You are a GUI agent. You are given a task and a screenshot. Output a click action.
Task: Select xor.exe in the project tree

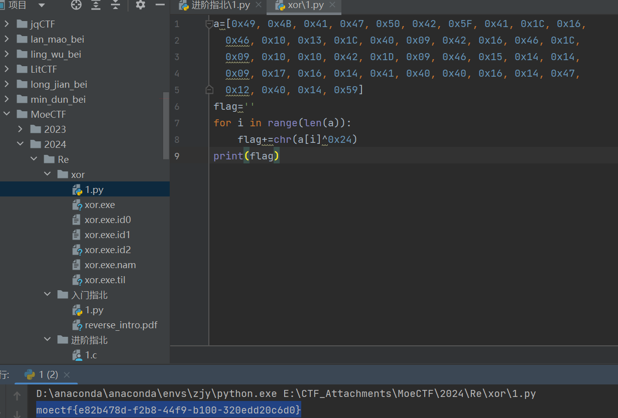pyautogui.click(x=99, y=205)
